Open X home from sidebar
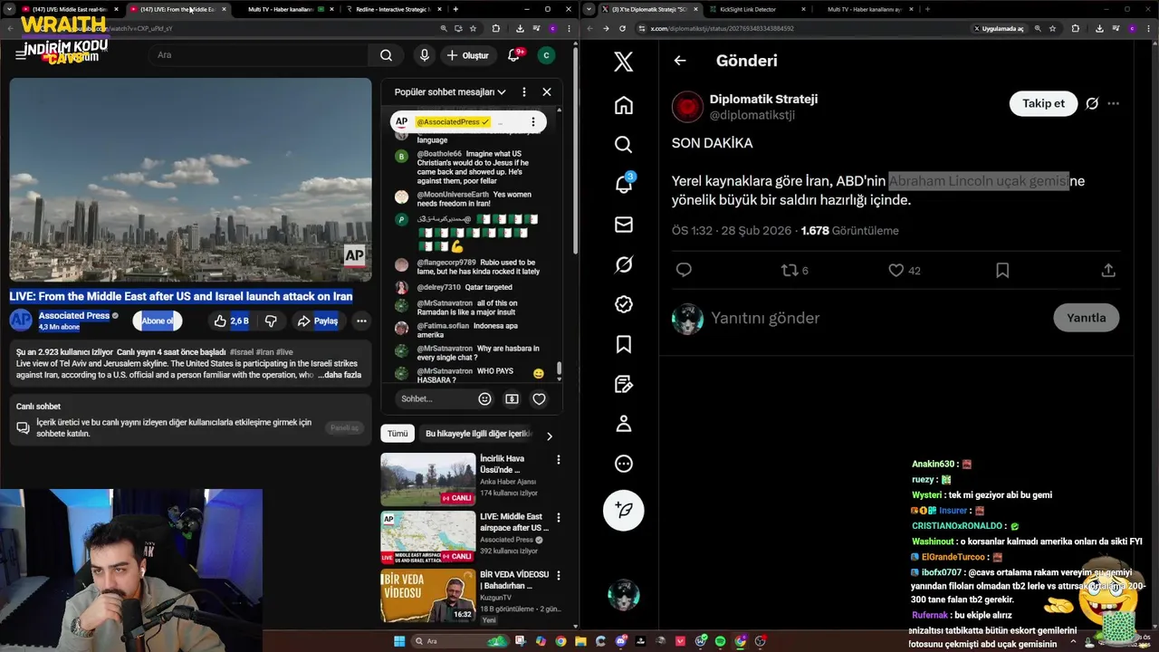This screenshot has width=1159, height=652. point(623,105)
